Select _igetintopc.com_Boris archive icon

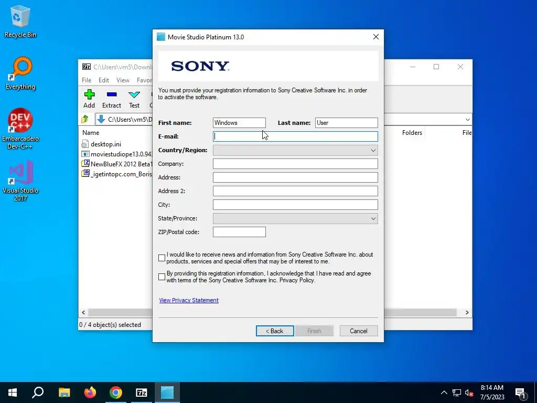tap(85, 173)
